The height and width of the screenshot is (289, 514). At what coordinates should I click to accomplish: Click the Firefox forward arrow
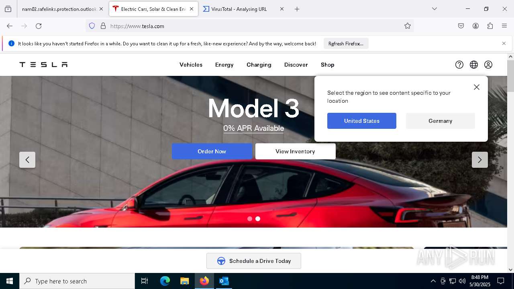pos(24,26)
